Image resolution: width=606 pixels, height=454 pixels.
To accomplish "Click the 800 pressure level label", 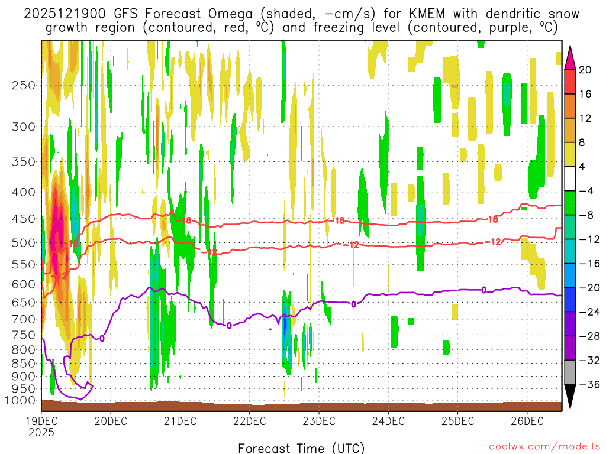I will pyautogui.click(x=24, y=350).
